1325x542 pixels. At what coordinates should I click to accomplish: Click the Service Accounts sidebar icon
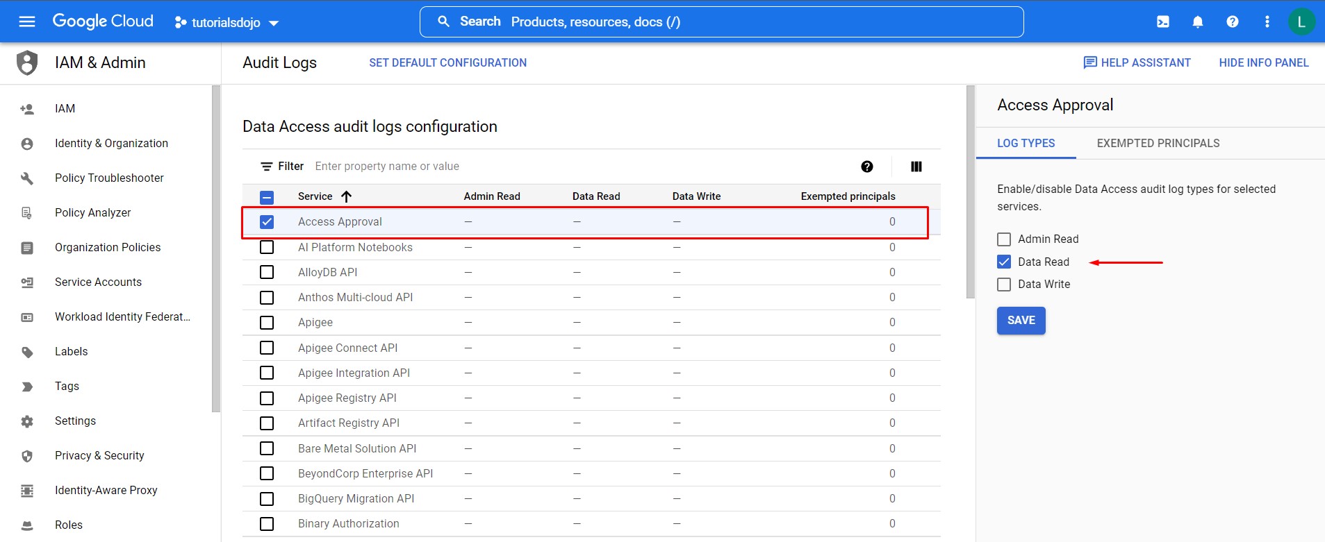pos(27,282)
